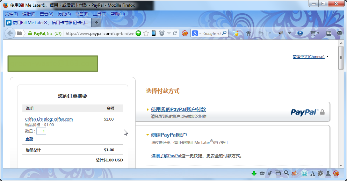Click the green circle up-arrow icon in address bar
This screenshot has height=181, width=347.
(x=138, y=34)
